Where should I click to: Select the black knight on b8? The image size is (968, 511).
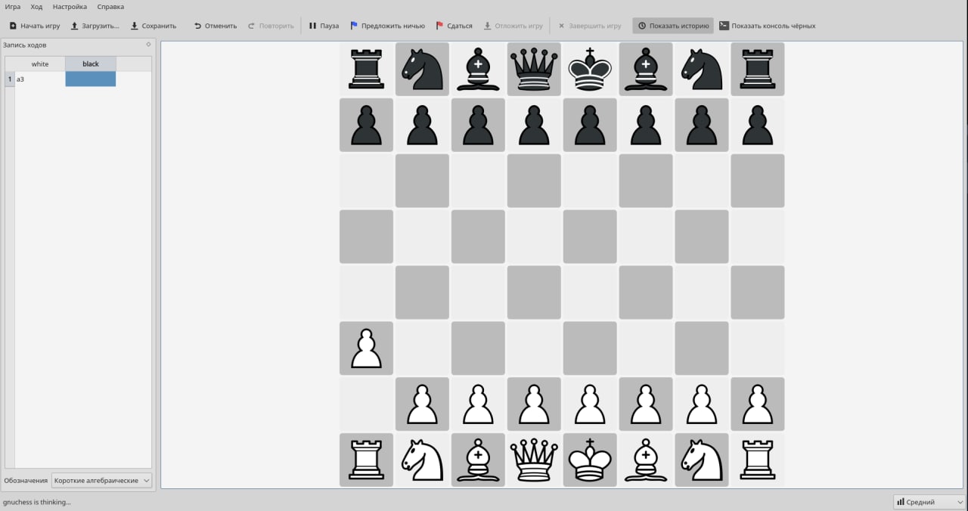click(x=422, y=69)
